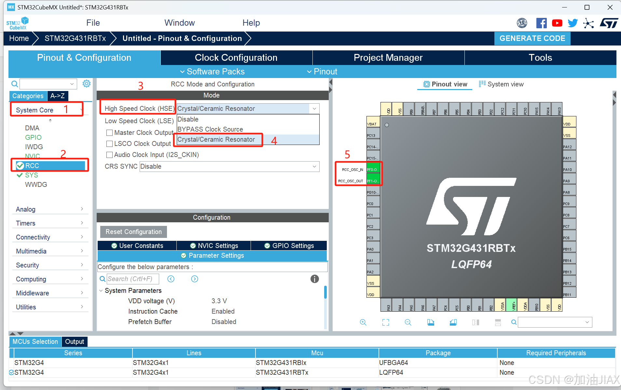Screen dimensions: 621x390
Task: Click the ST logo icon
Action: [609, 23]
